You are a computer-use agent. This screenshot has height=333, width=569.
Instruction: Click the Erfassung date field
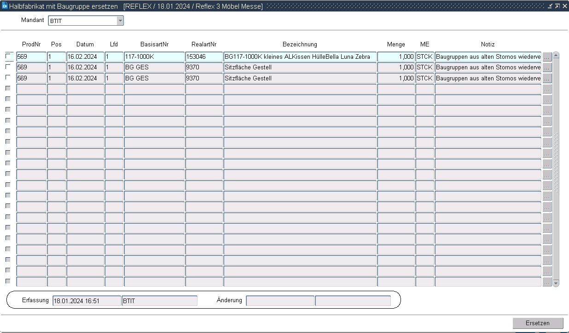tap(87, 301)
